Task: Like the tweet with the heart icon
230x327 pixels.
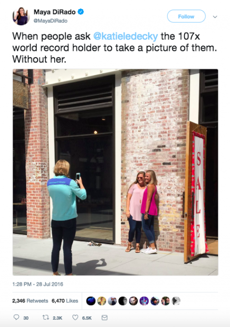Action: pyautogui.click(x=75, y=317)
